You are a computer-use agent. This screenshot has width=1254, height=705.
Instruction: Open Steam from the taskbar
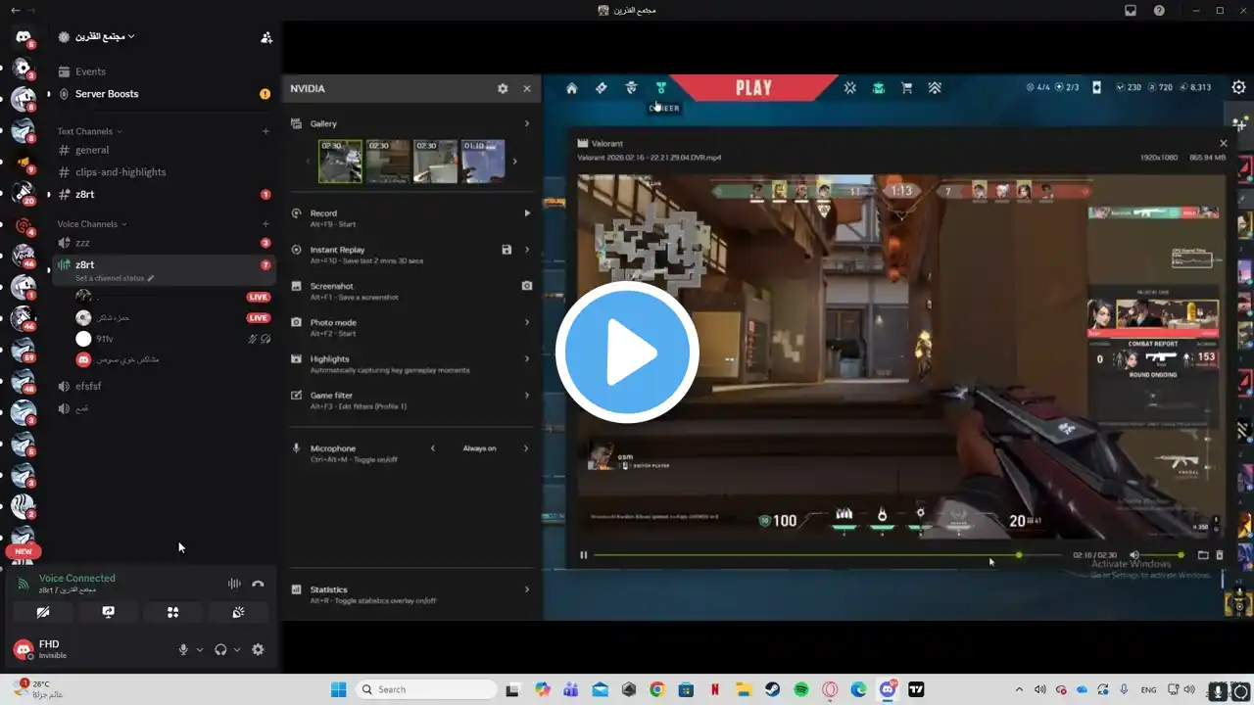[x=772, y=689]
